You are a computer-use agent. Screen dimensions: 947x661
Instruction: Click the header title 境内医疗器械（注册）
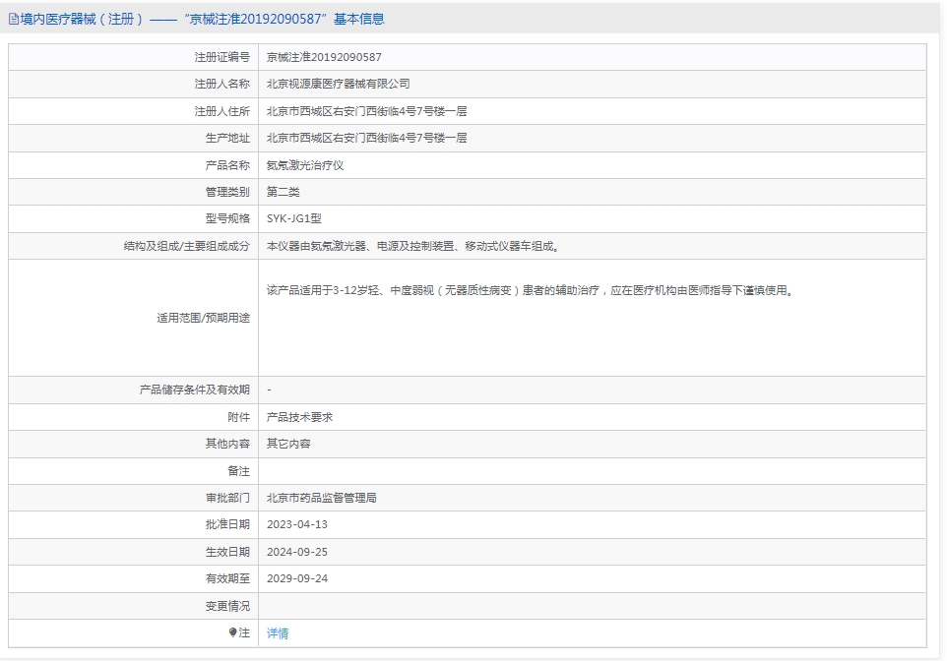pos(82,20)
